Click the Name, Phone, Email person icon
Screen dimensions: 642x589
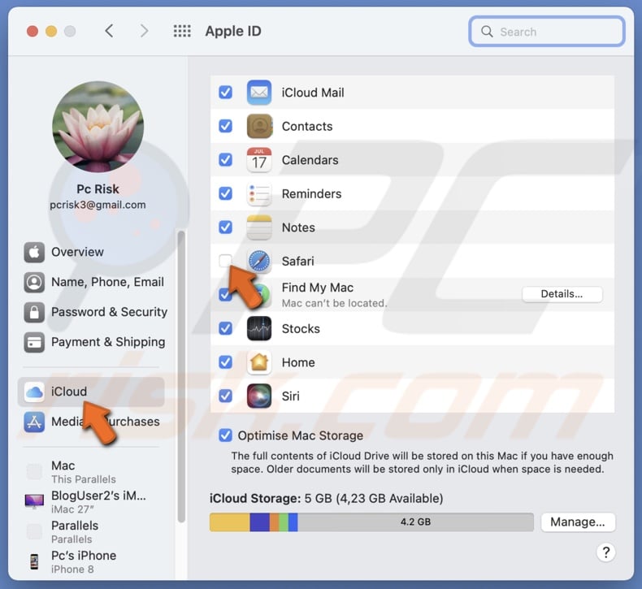[34, 282]
